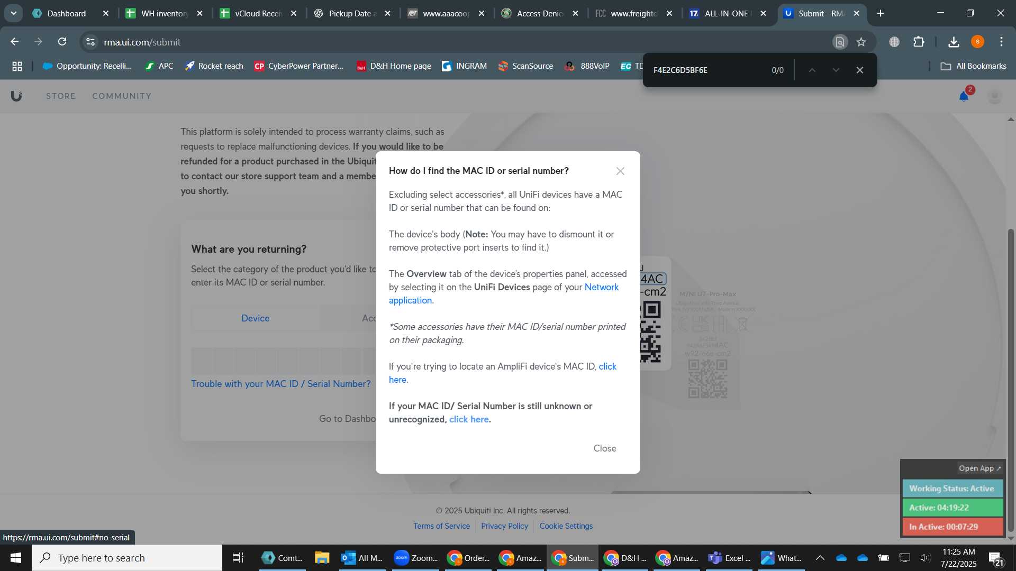Open the COMMUNITY menu item
The height and width of the screenshot is (571, 1016).
click(x=122, y=96)
